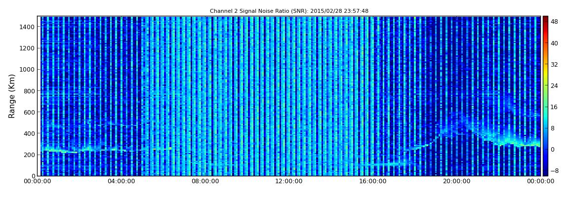568x201 pixels.
Task: Click the y-axis tick label 600
Action: click(x=29, y=112)
